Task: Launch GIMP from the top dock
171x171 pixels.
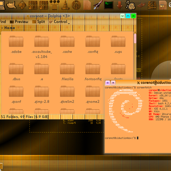Action: (x=11, y=5)
